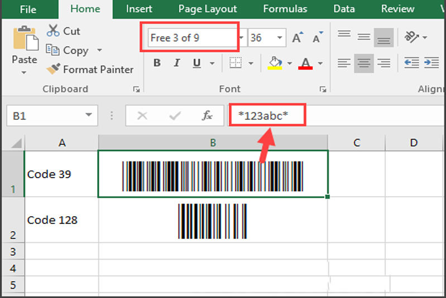
Task: Open the Page Layout tab
Action: click(x=207, y=9)
